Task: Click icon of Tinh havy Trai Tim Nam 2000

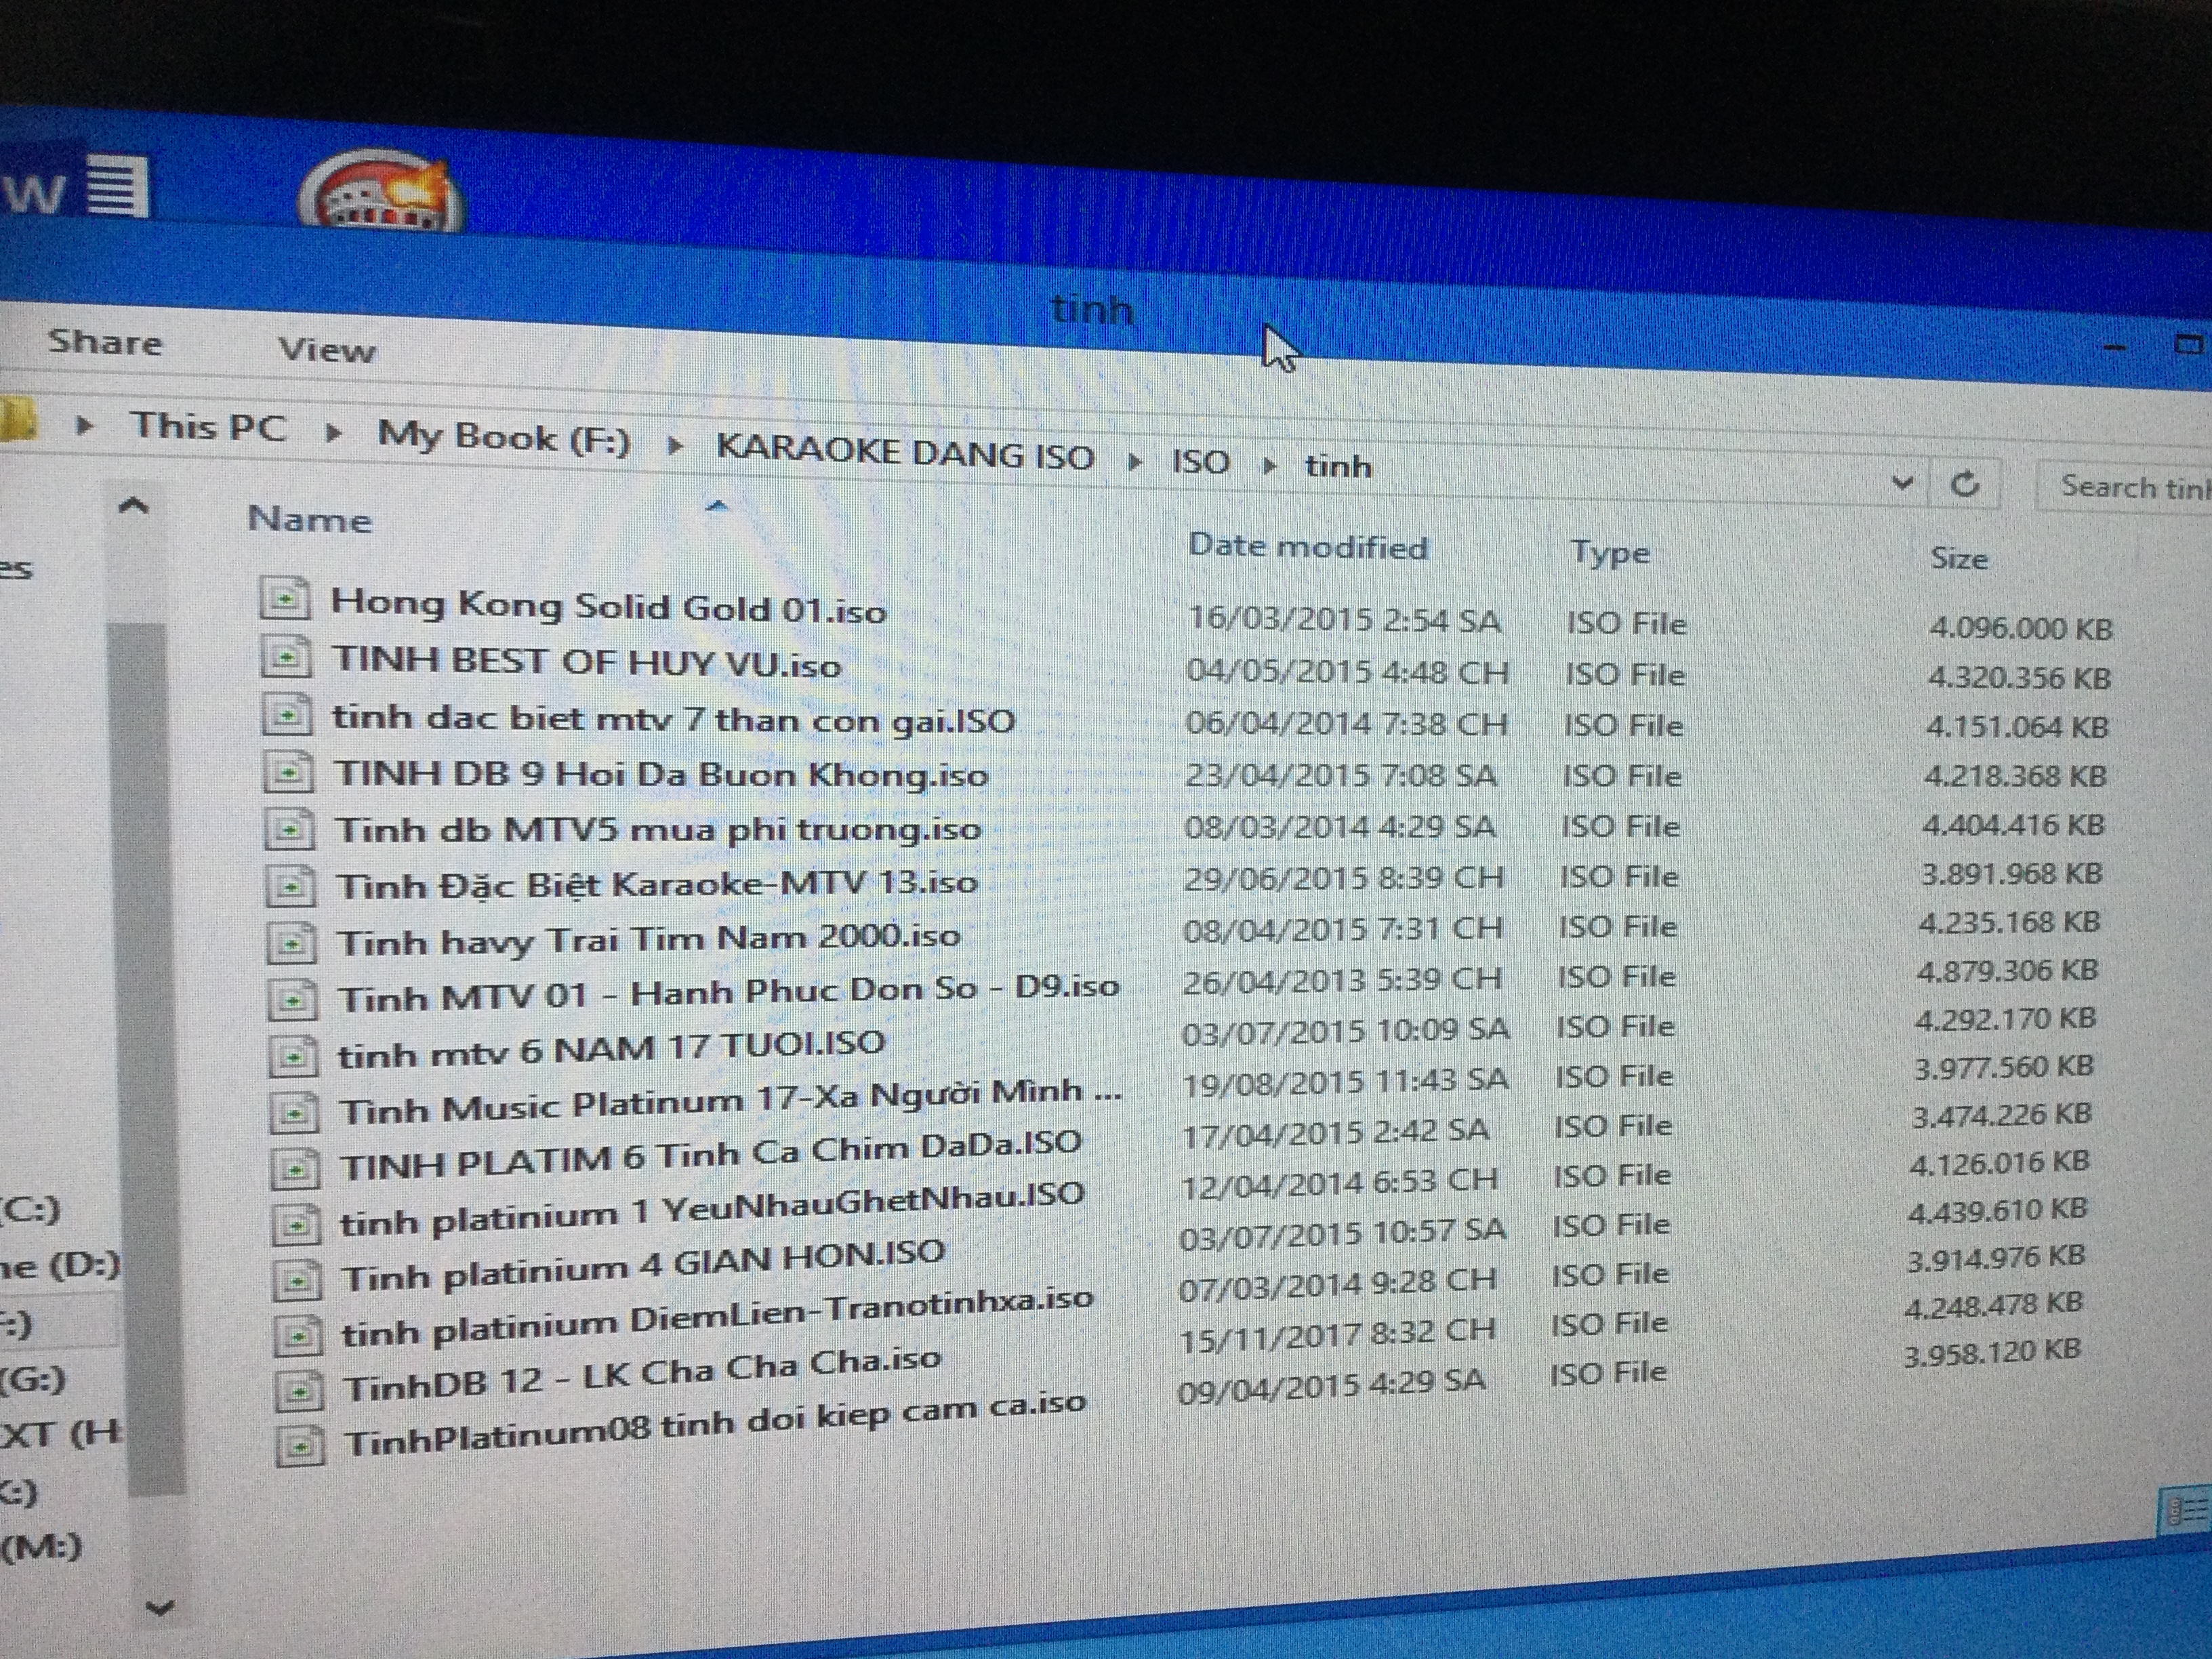Action: [291, 942]
